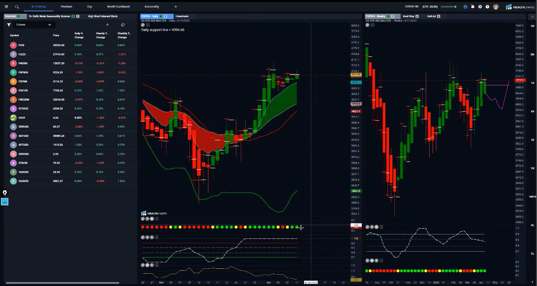Image resolution: width=537 pixels, height=286 pixels.
Task: Click the UVXY green swirl symbol icon
Action: (x=13, y=118)
